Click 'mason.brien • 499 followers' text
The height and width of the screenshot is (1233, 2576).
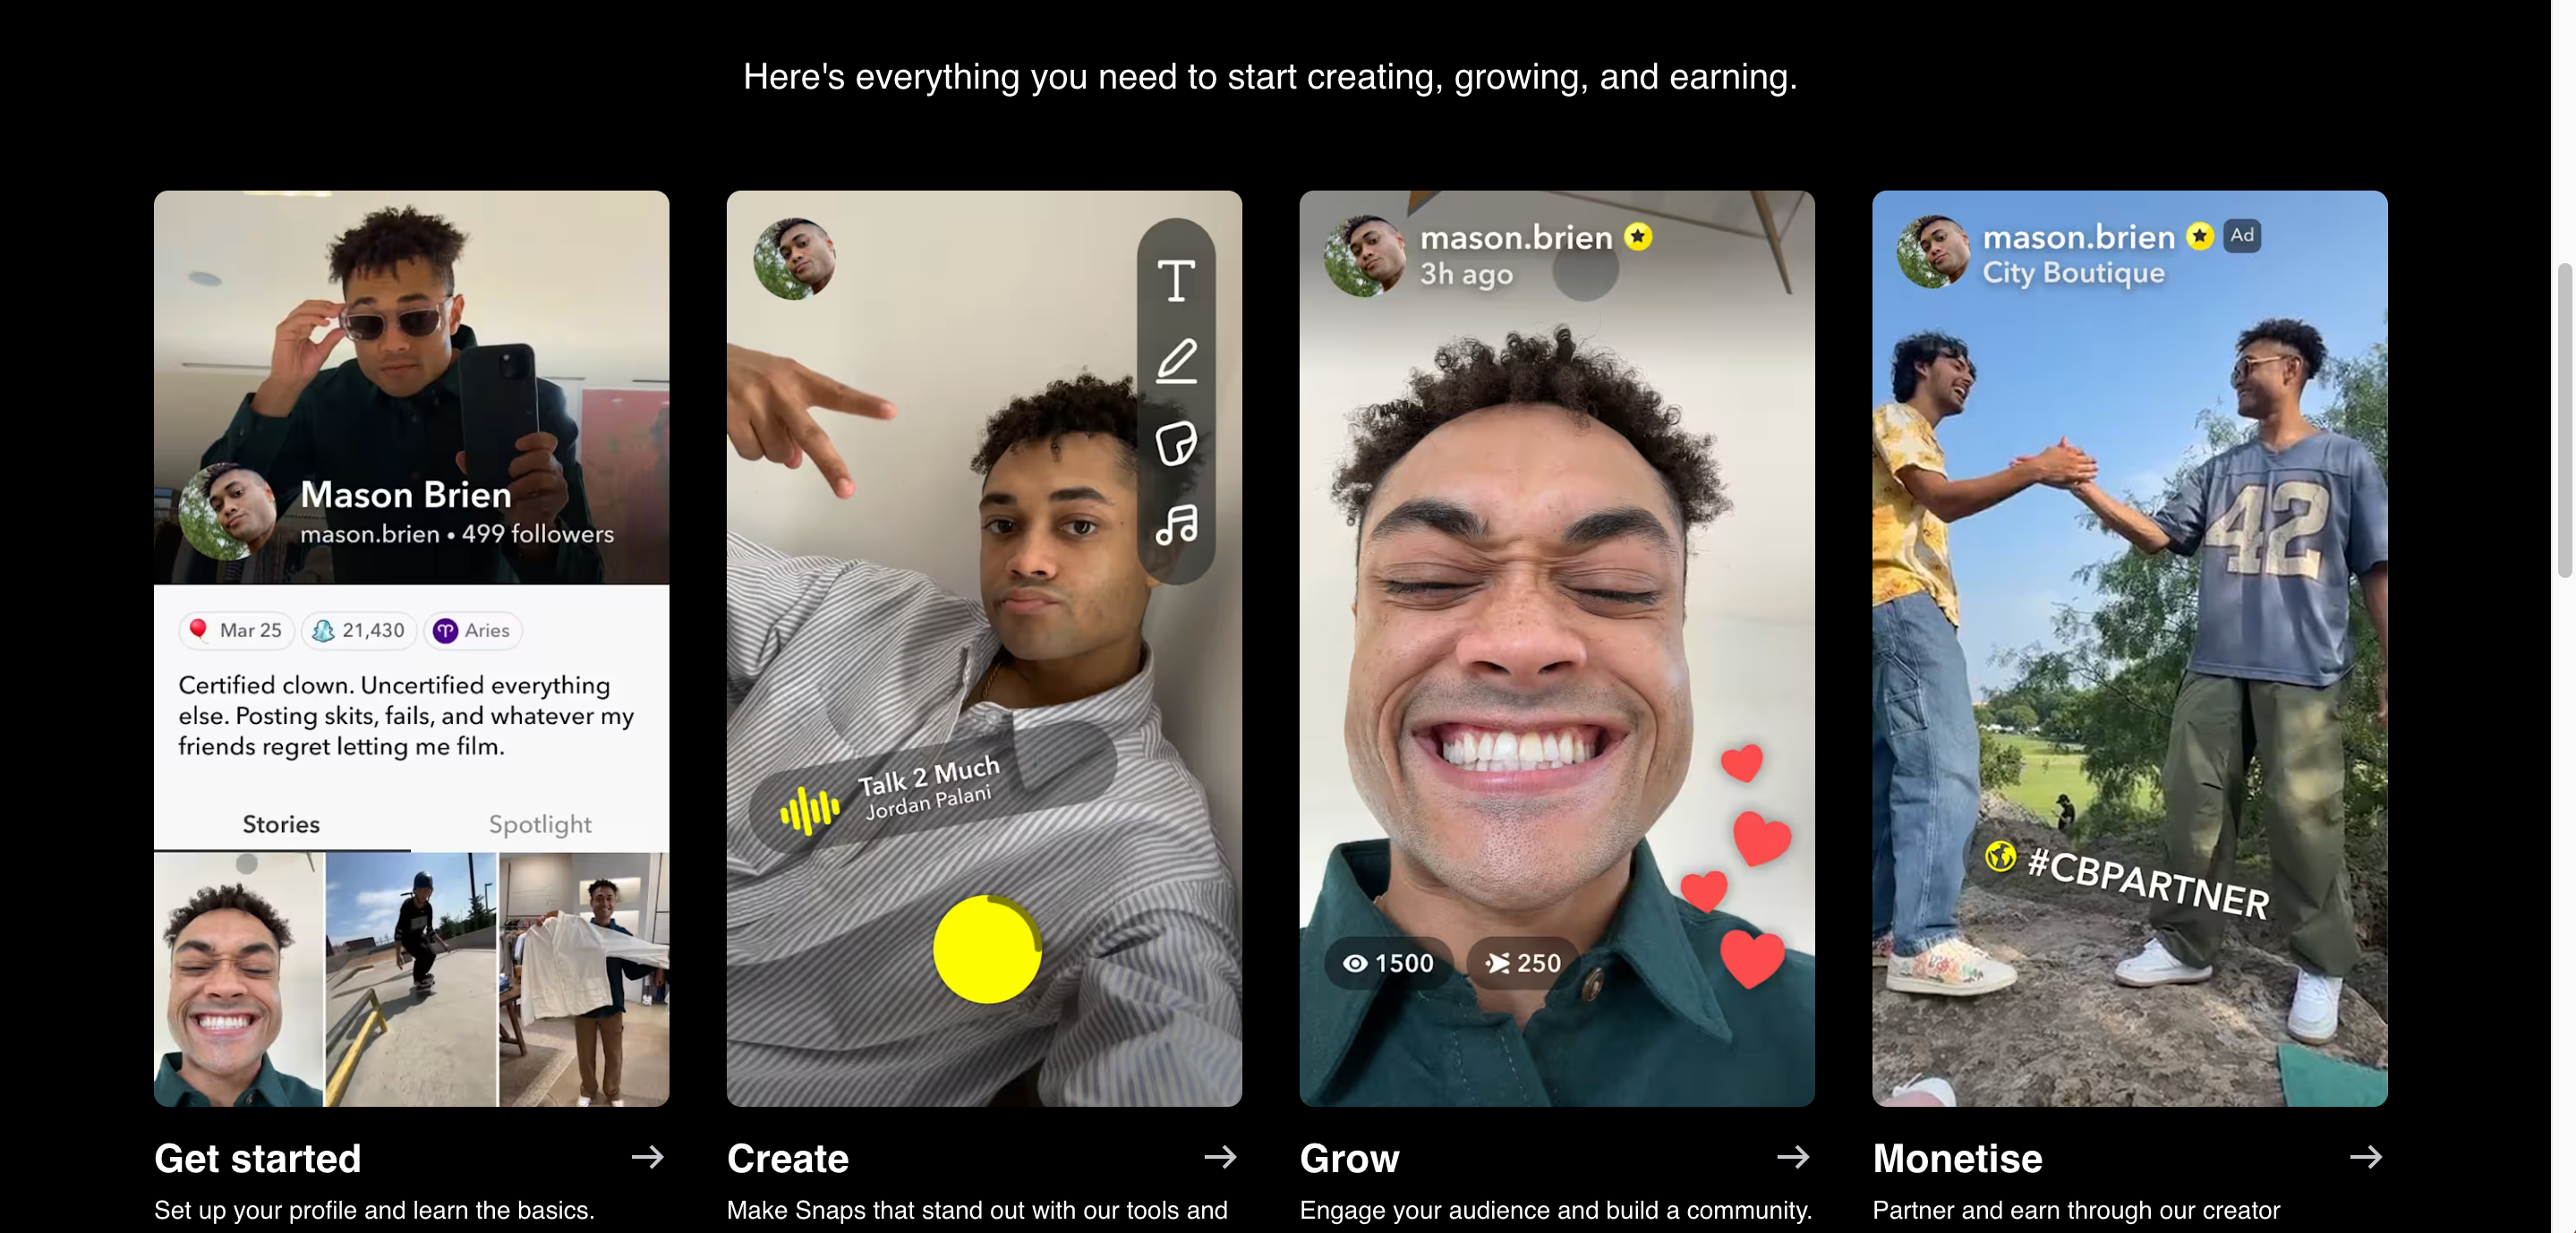point(457,535)
